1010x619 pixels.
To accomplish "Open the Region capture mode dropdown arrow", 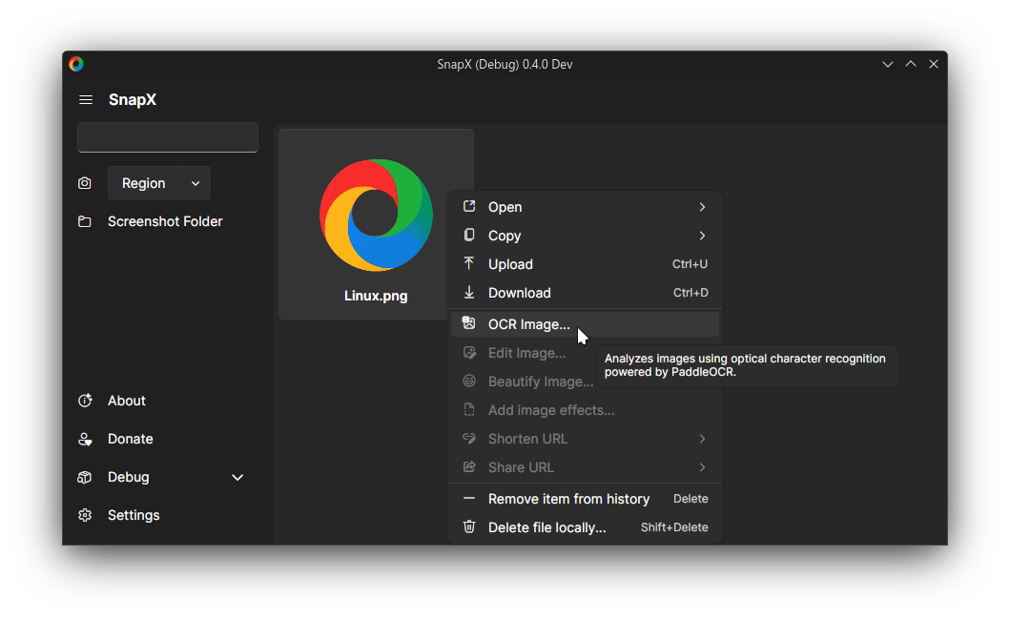I will click(196, 183).
